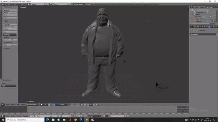218x122 pixels.
Task: Open the Add Modifier dropdown
Action: point(204,34)
